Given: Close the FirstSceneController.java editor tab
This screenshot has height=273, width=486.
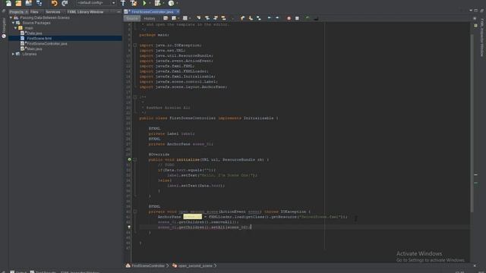Looking at the screenshot, I should pyautogui.click(x=178, y=12).
